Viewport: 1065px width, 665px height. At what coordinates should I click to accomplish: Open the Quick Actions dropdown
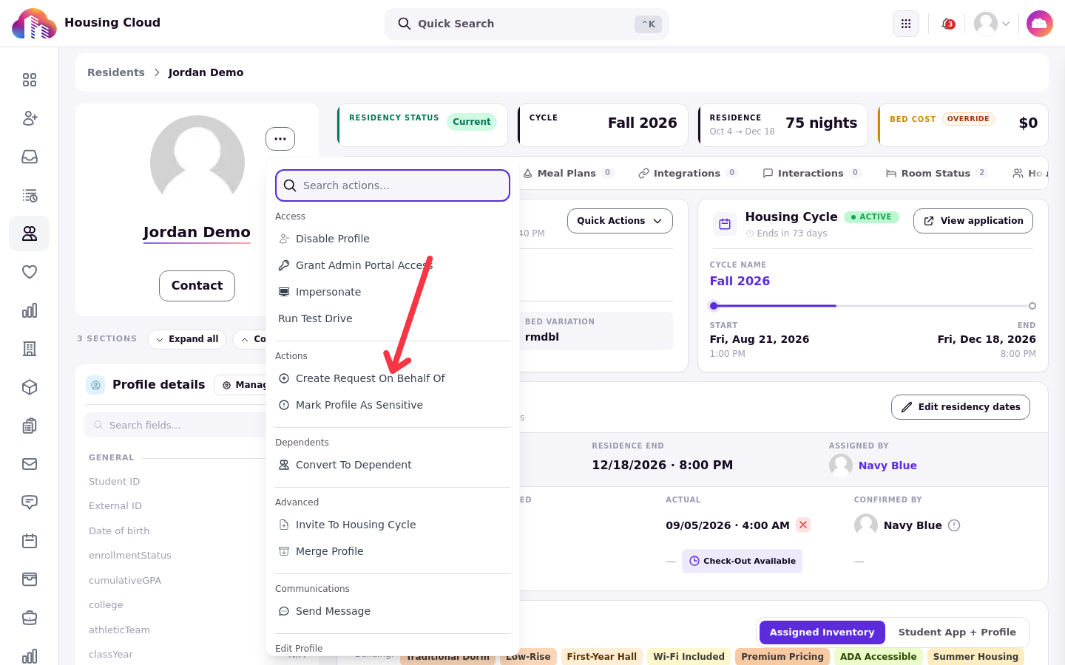620,221
